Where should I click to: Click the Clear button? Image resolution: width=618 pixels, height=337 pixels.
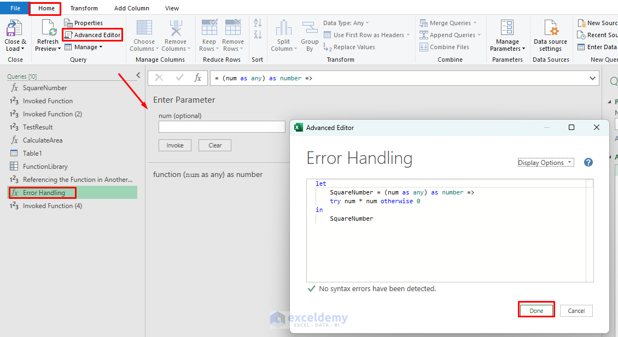click(215, 145)
